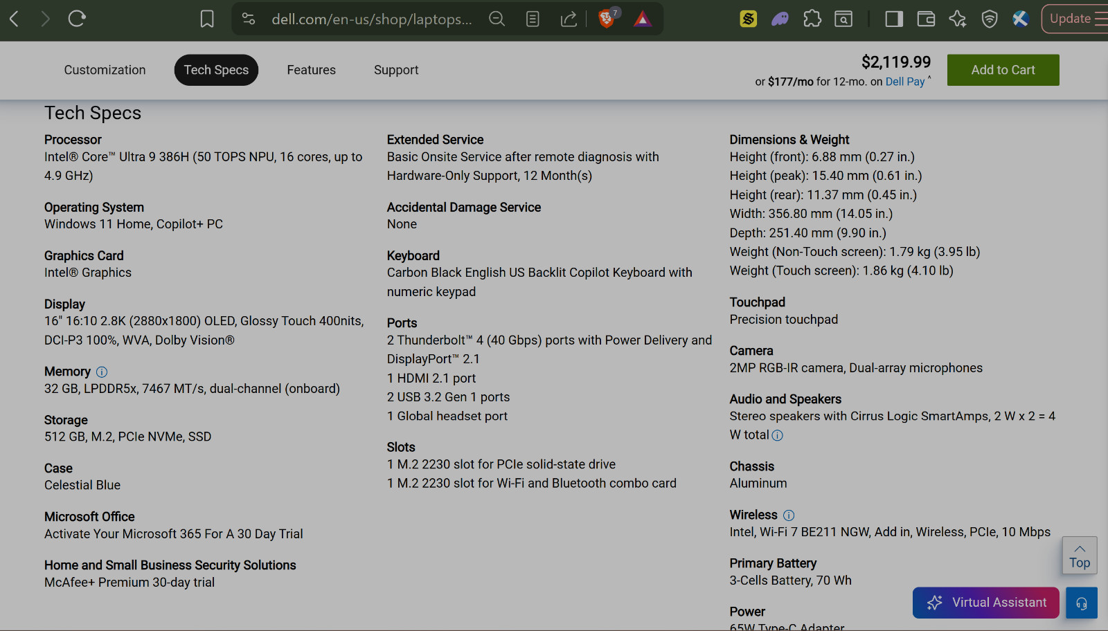Select the Processor label
Viewport: 1108px width, 631px height.
click(73, 140)
